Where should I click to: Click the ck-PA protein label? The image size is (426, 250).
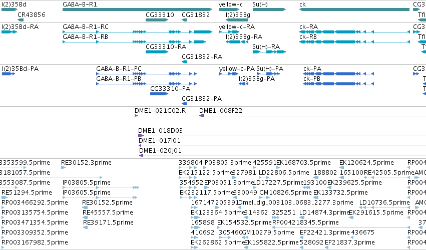point(312,69)
